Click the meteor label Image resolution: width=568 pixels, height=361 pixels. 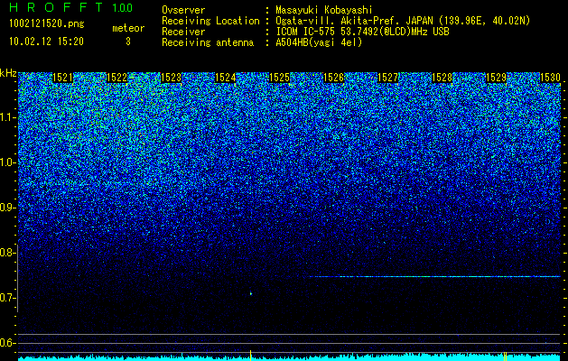(128, 28)
